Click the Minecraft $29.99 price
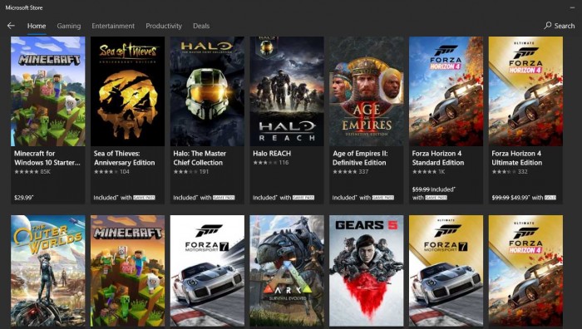Screen dimensions: 582x329 24,198
